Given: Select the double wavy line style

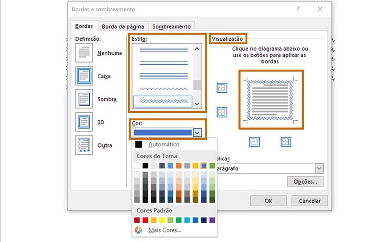Looking at the screenshot, I should pos(163,101).
